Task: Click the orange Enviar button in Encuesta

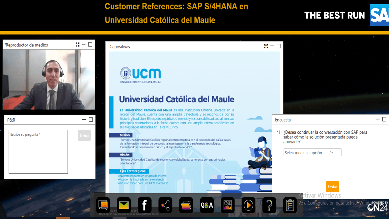Action: tap(332, 187)
